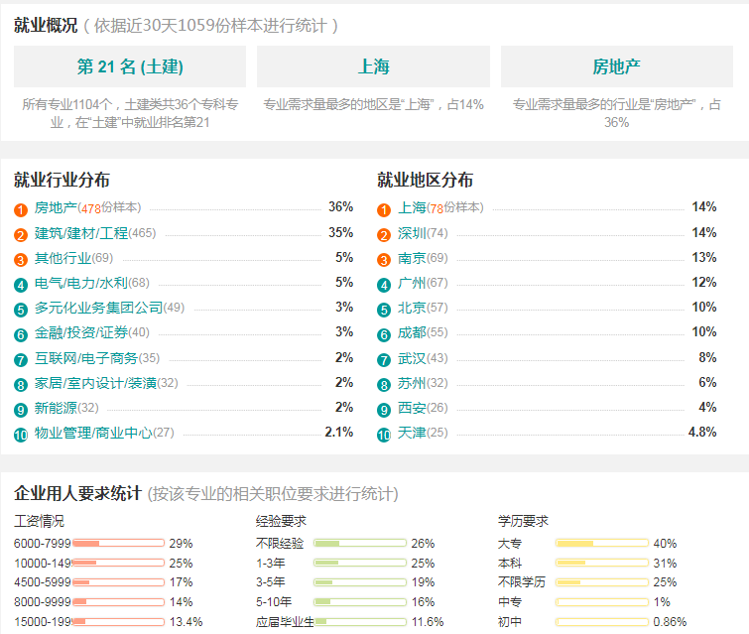The height and width of the screenshot is (634, 749).
Task: Click the rank 10 badge beside 天津
Action: point(384,435)
